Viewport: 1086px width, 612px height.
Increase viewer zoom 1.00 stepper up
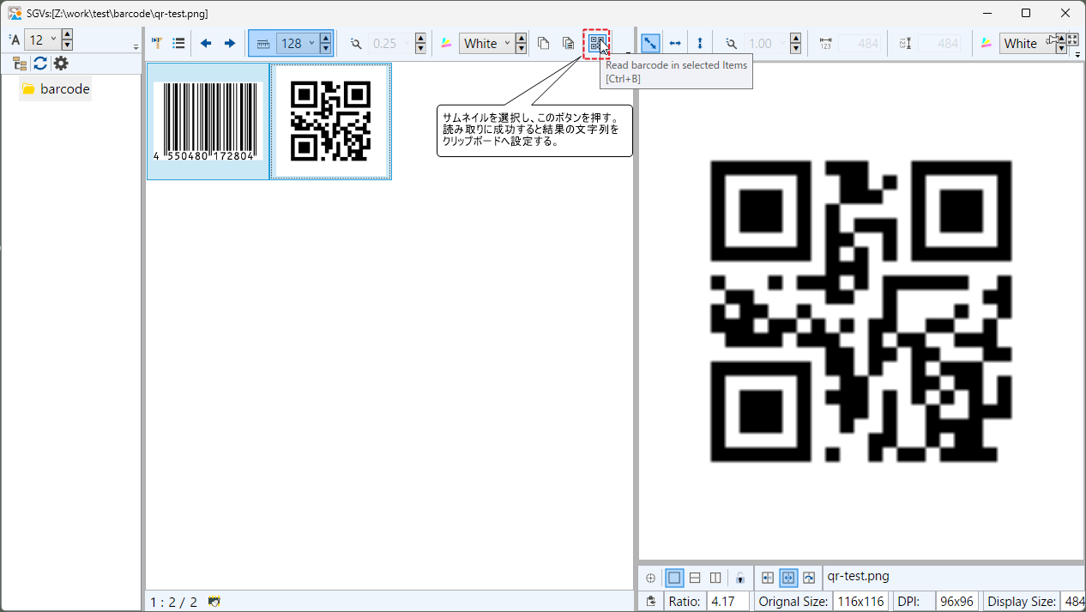(795, 38)
